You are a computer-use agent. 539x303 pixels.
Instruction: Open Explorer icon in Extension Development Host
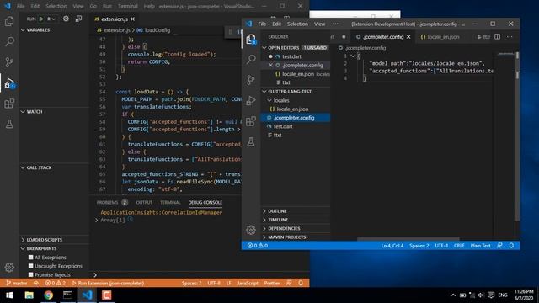(x=251, y=40)
